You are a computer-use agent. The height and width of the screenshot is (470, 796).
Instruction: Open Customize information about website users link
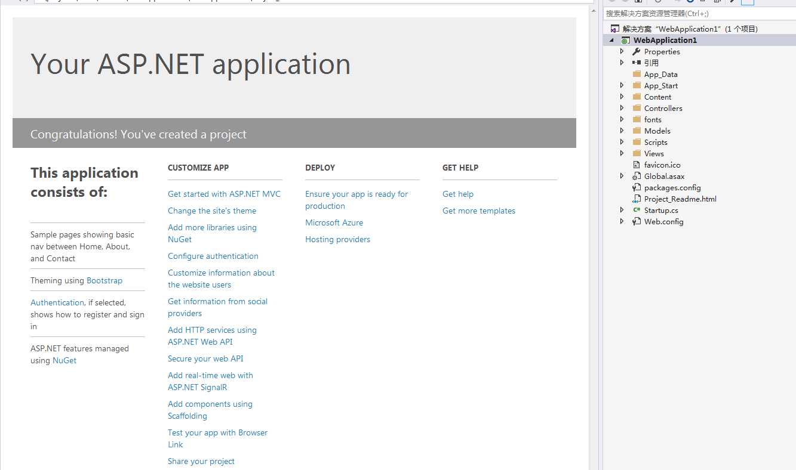pyautogui.click(x=221, y=279)
